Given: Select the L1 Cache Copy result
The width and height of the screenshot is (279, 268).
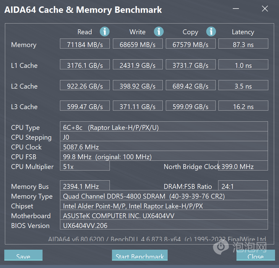Looking at the screenshot, I should click(x=191, y=65).
